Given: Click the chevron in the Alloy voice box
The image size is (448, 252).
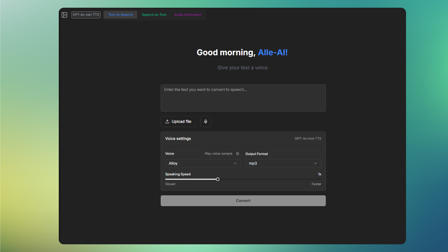Looking at the screenshot, I should point(235,163).
